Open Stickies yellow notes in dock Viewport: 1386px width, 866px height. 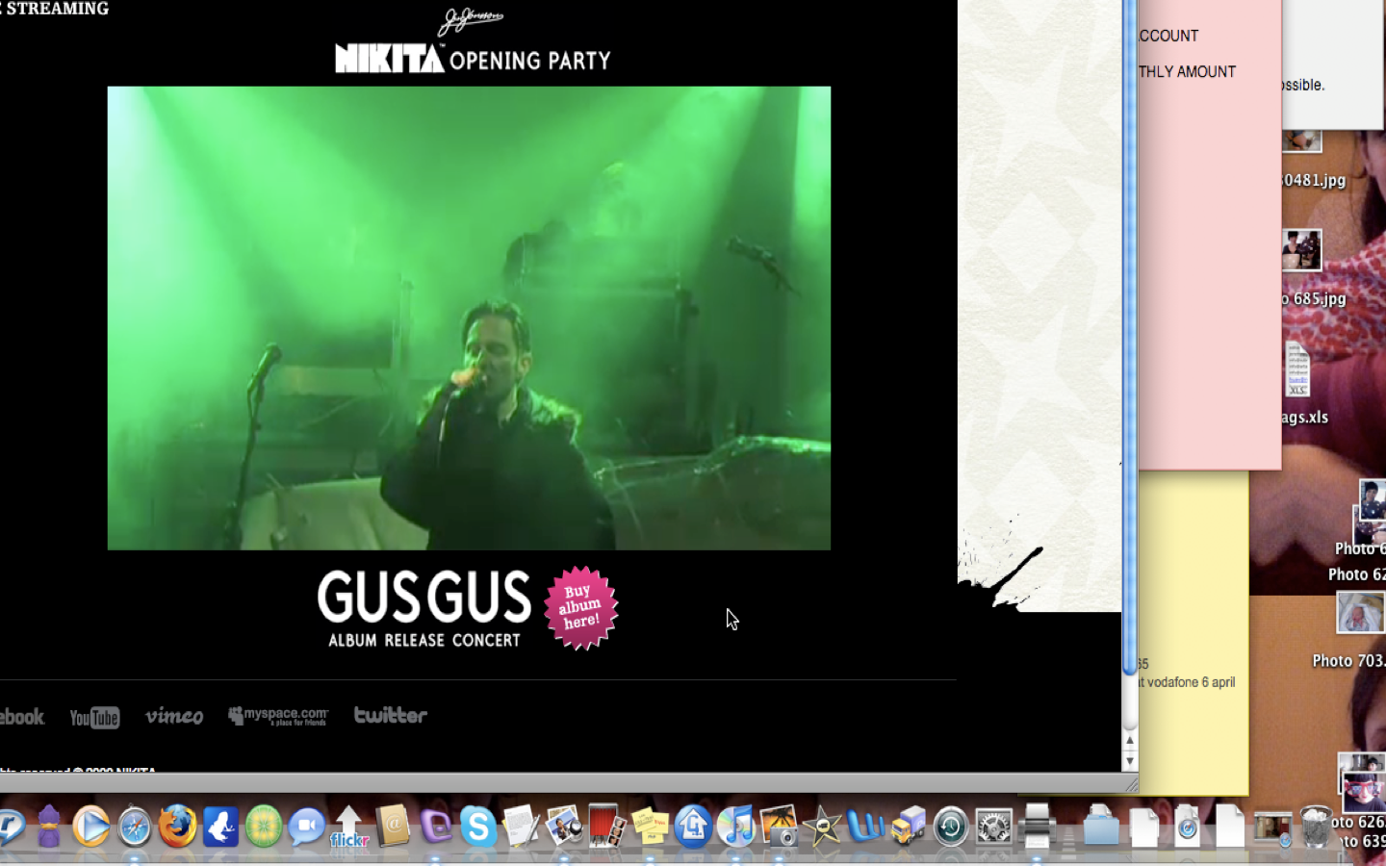tap(650, 828)
